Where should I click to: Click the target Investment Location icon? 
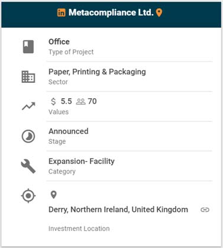tap(28, 196)
